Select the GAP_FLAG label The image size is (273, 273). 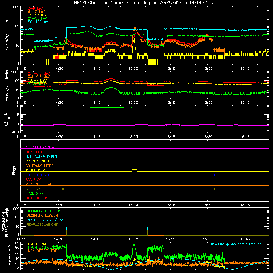point(33,152)
